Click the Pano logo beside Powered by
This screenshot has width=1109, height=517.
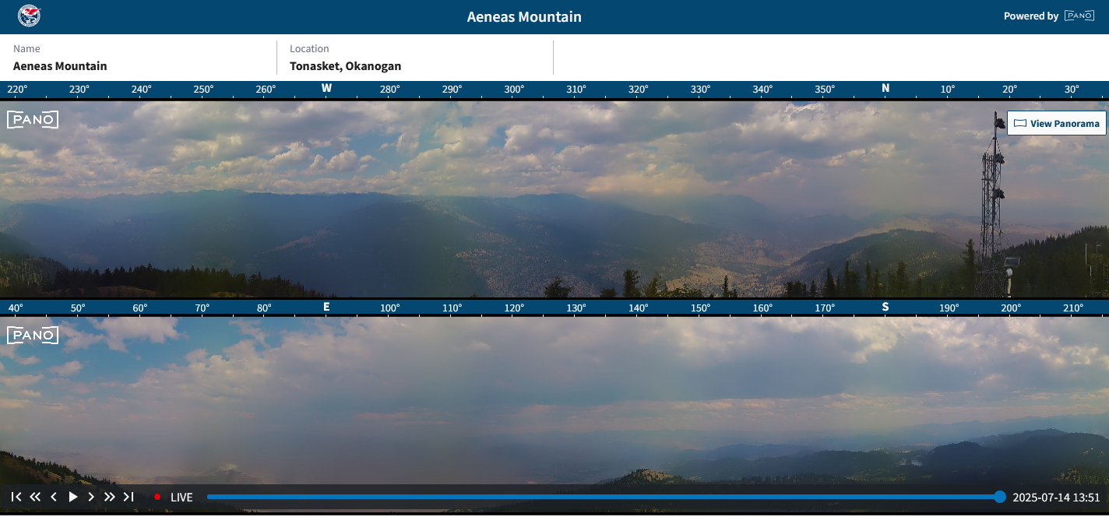click(1079, 16)
